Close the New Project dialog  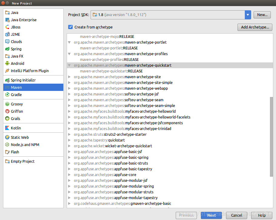coord(3,3)
